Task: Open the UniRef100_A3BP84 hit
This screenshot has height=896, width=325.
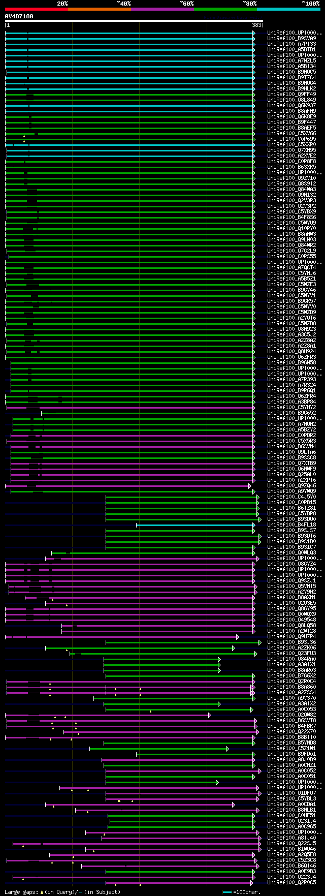Action: click(x=291, y=401)
